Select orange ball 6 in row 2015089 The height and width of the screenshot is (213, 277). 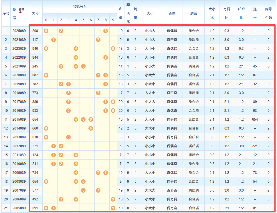pyautogui.click(x=91, y=120)
